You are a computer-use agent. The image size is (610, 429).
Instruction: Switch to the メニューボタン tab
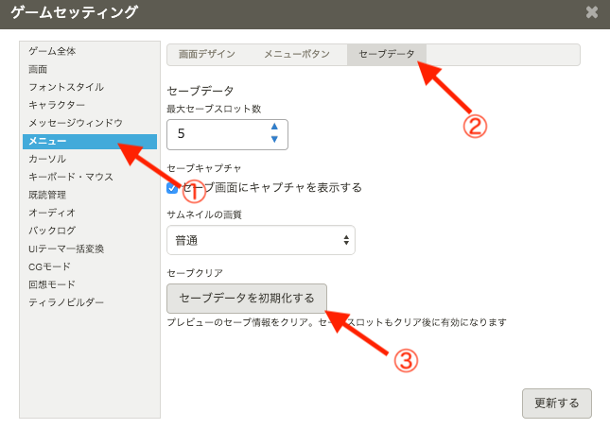pos(296,54)
